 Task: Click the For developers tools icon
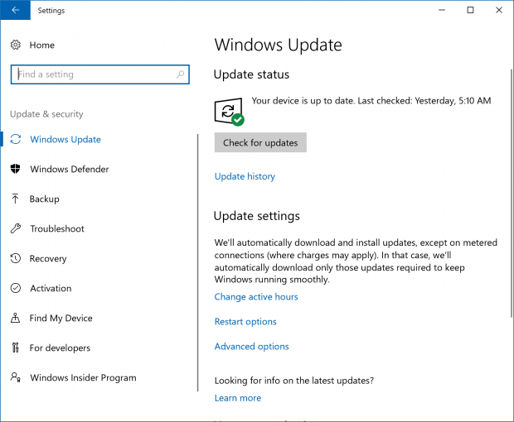(x=16, y=348)
